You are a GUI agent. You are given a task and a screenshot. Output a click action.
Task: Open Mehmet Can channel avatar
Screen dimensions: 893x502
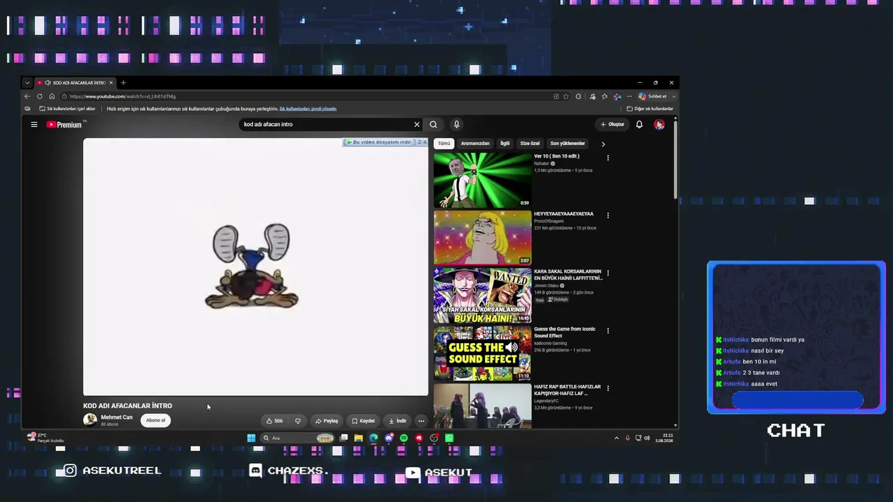pos(90,420)
